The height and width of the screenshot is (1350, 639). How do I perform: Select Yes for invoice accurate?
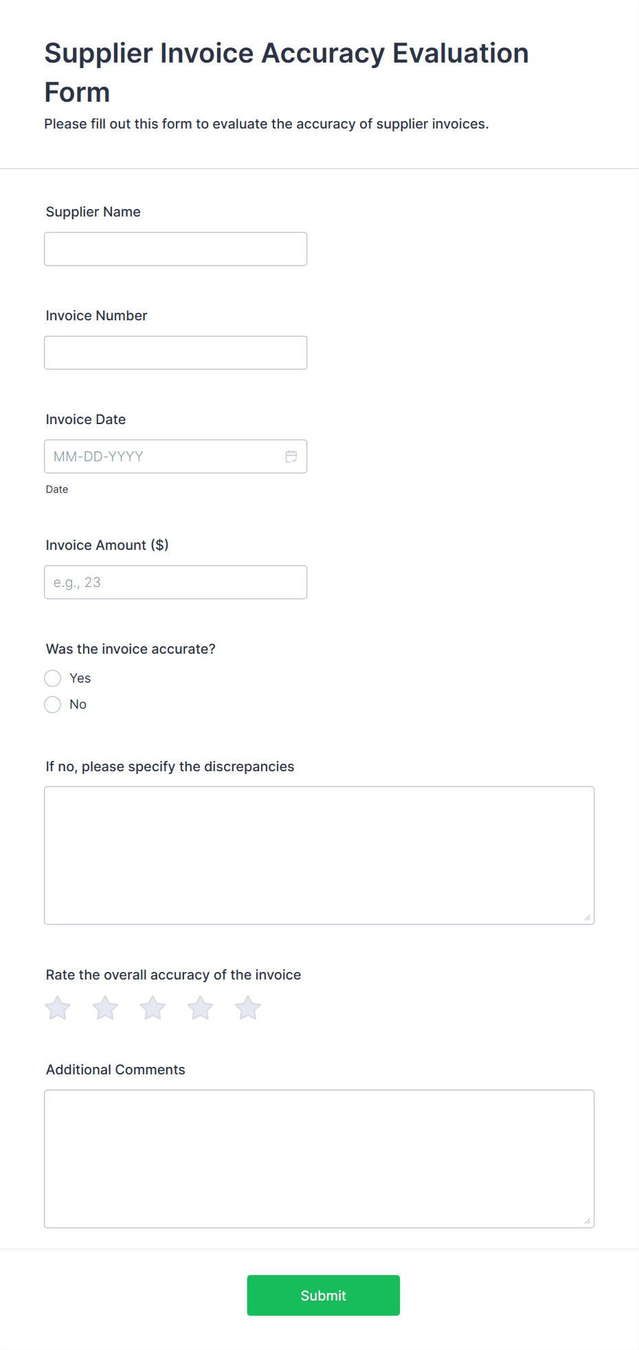click(x=53, y=678)
